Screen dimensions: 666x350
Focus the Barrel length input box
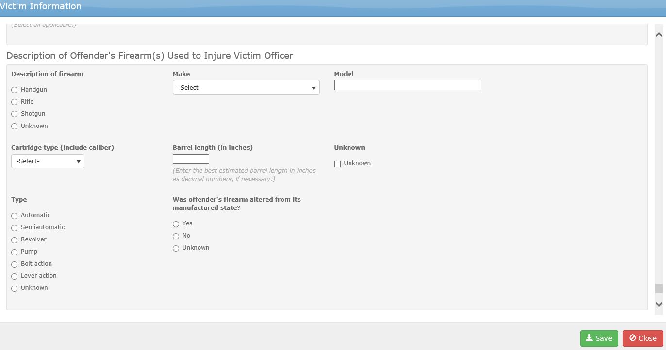191,159
